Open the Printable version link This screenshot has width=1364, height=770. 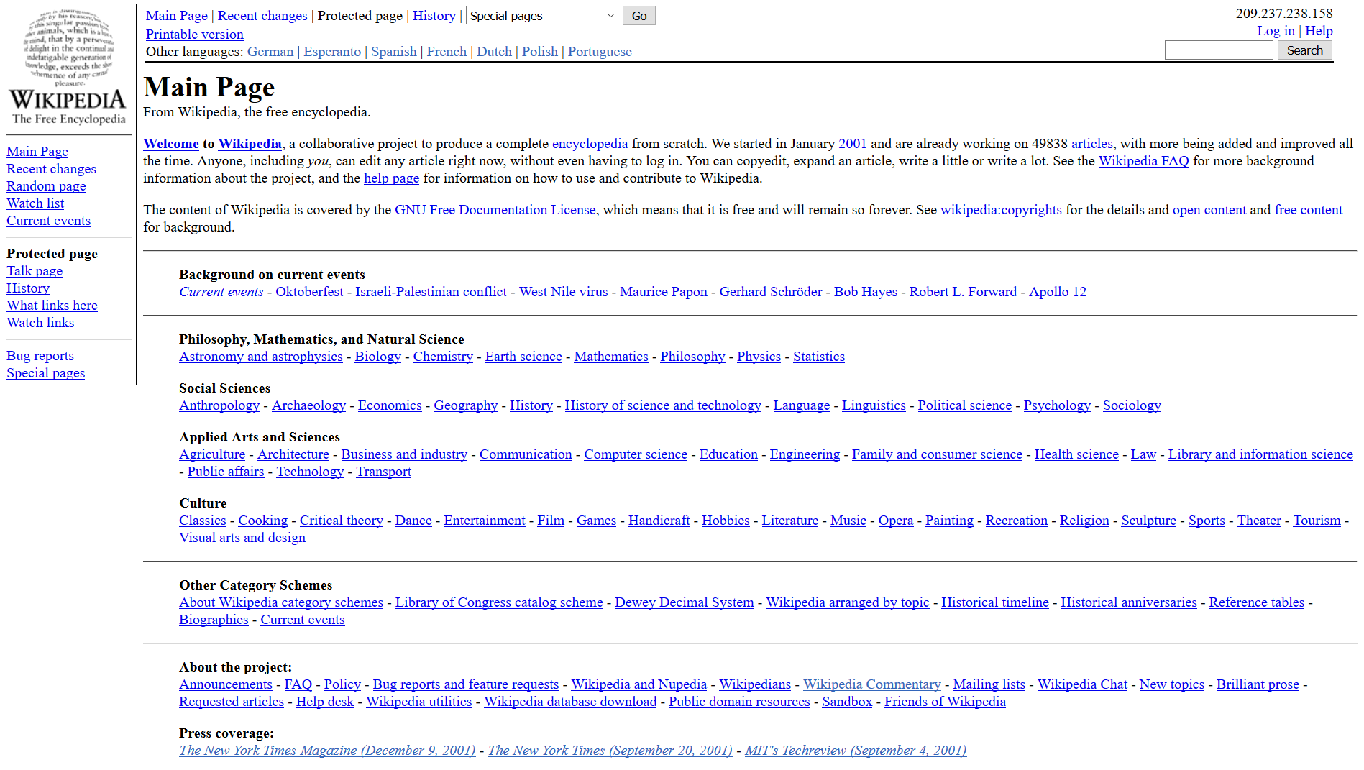(195, 35)
